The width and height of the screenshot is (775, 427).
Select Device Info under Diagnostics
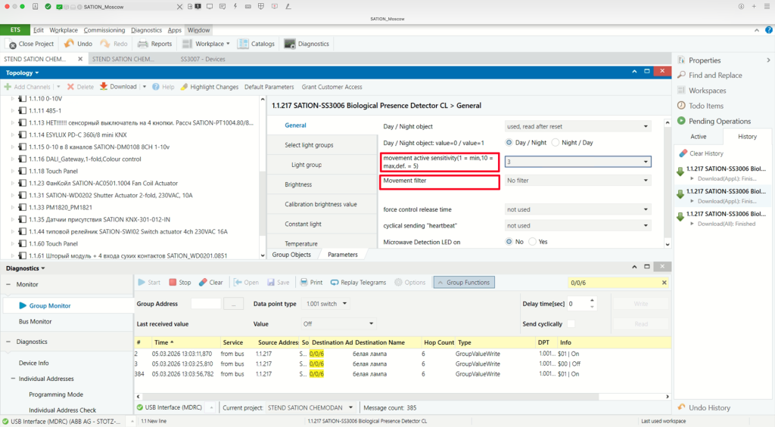[33, 363]
